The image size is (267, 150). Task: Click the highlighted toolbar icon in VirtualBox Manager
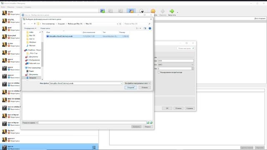(x=131, y=11)
